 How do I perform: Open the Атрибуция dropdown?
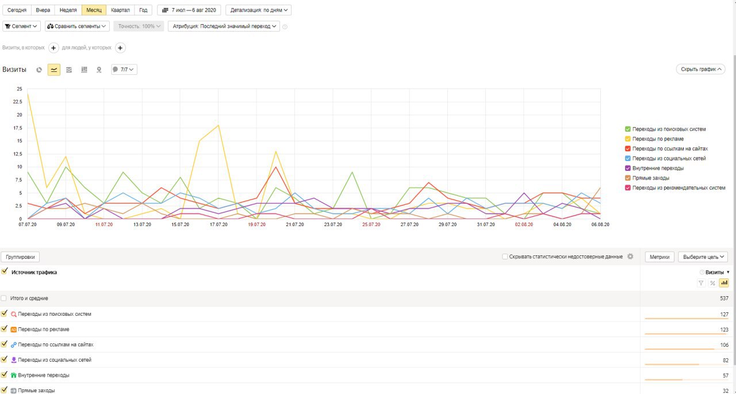click(x=224, y=26)
